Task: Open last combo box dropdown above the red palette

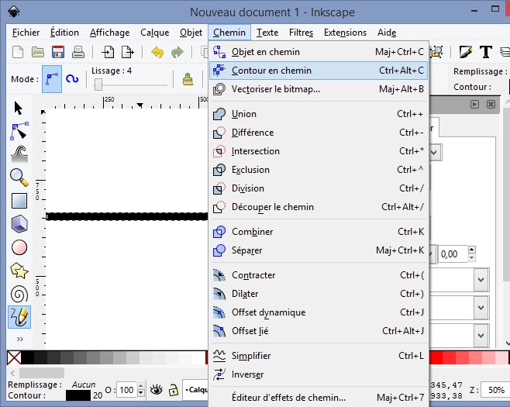Action: (481, 335)
